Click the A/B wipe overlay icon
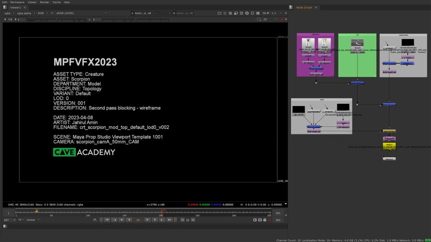 point(236,13)
